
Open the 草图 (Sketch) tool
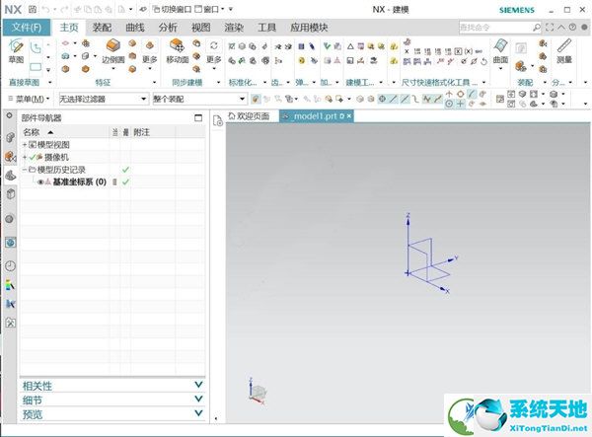click(16, 51)
